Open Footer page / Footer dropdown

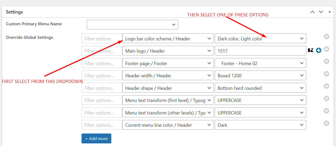click(x=168, y=63)
